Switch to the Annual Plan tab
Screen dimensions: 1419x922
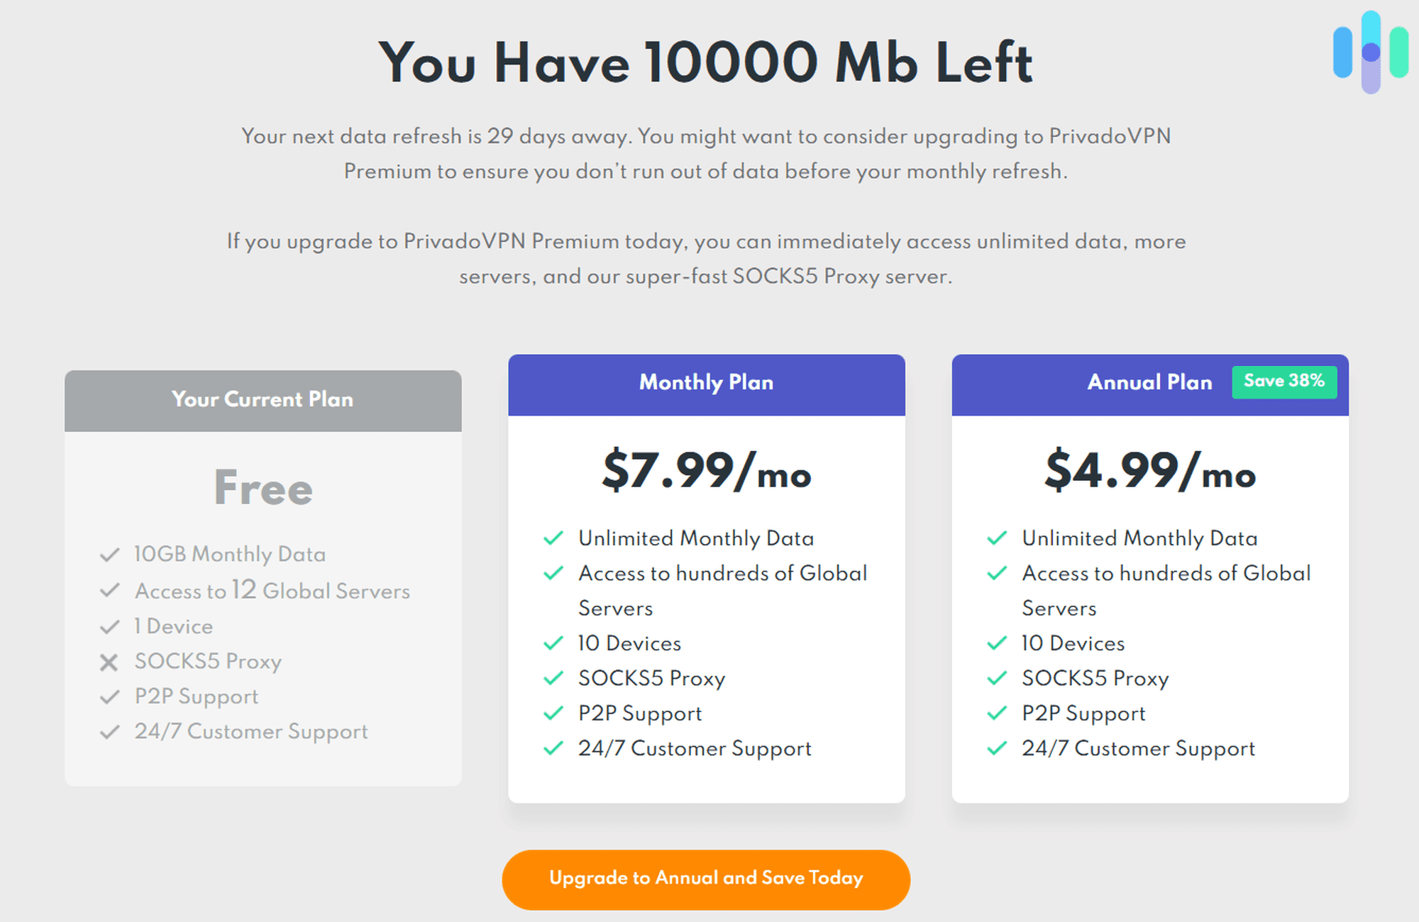[1149, 383]
